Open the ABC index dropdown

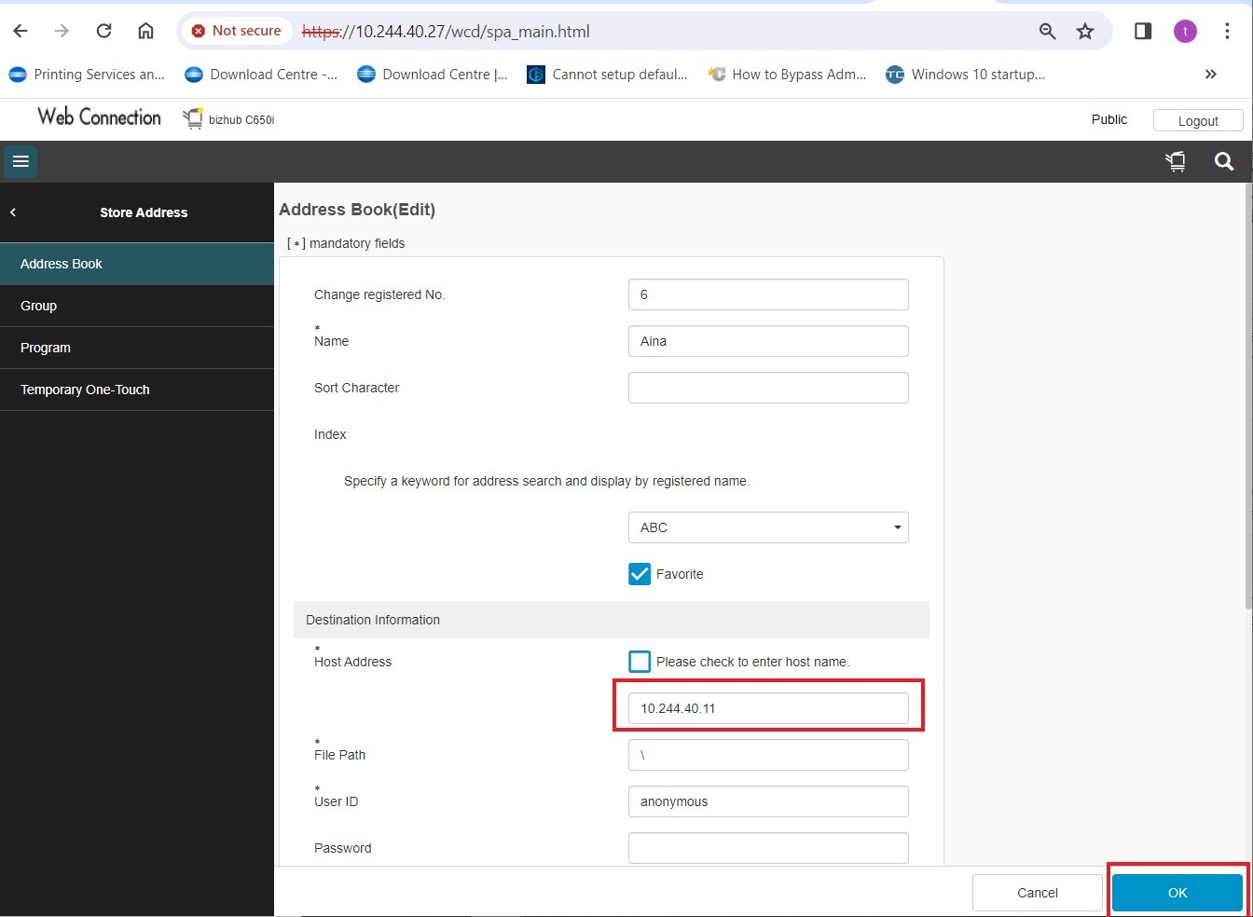point(768,527)
